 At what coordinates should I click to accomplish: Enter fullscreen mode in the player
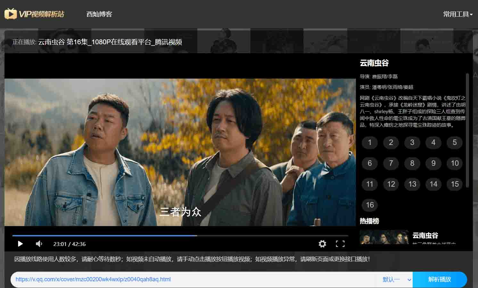click(340, 244)
